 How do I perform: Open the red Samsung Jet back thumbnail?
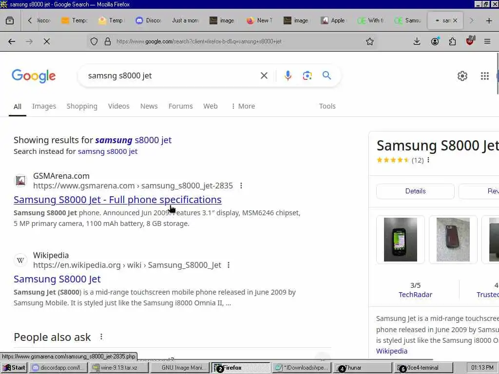click(x=453, y=240)
